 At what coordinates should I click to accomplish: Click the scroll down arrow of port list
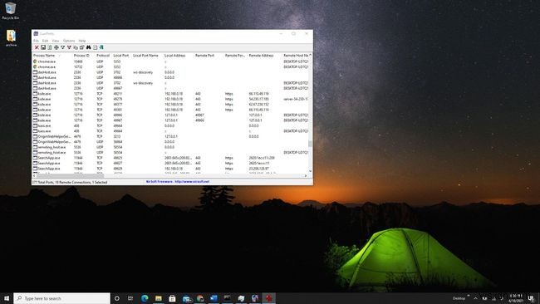(x=310, y=171)
